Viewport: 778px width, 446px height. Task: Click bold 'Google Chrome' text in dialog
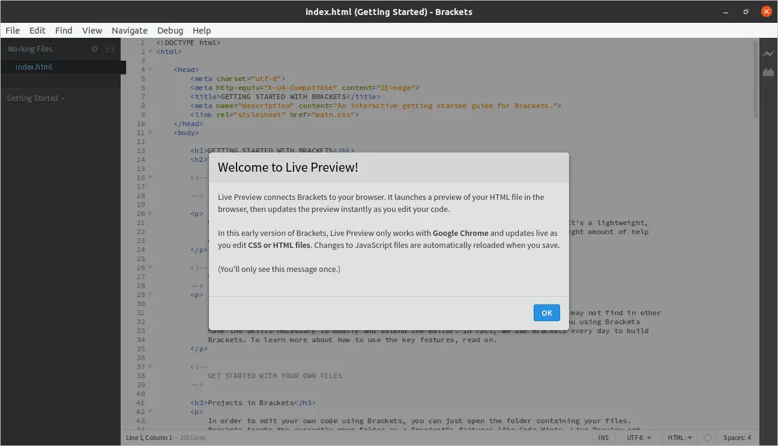(x=460, y=233)
